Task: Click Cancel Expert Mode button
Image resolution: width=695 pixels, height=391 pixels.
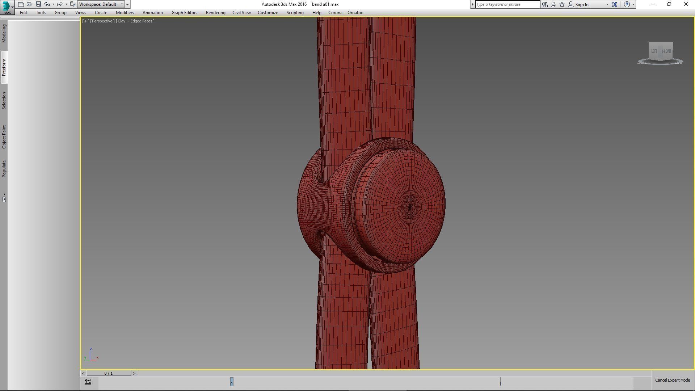Action: tap(673, 380)
